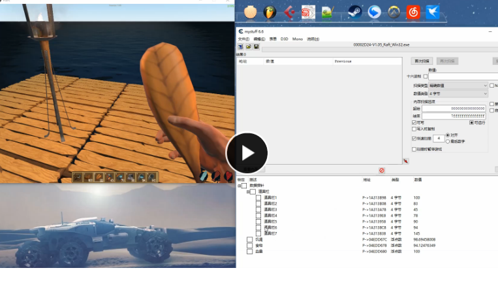The image size is (498, 283).
Task: Click the open file folder toolbar icon
Action: coord(249,47)
